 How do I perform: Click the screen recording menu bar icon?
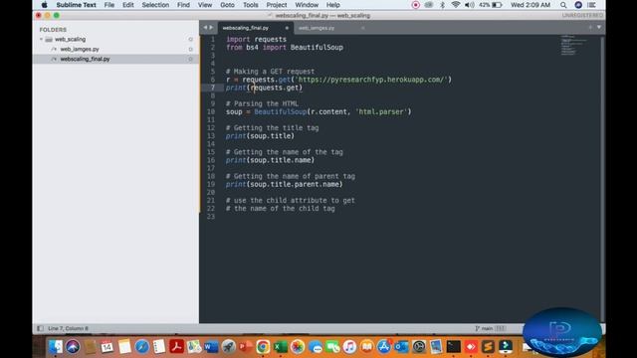pyautogui.click(x=415, y=5)
